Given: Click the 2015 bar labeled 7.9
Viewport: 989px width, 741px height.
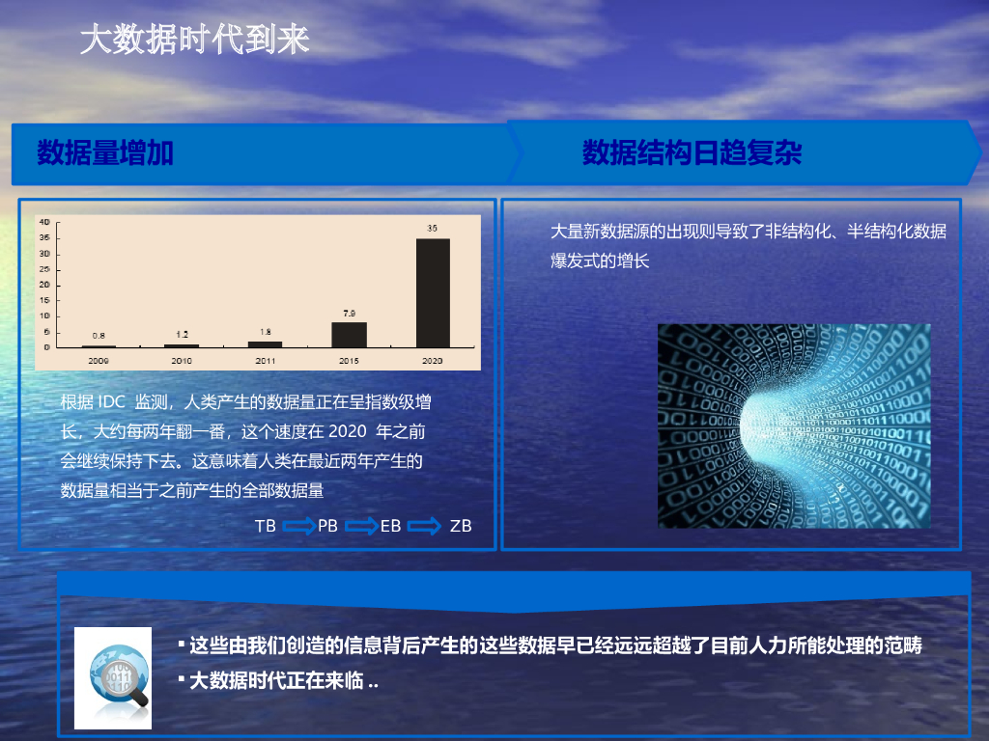Looking at the screenshot, I should (x=350, y=333).
